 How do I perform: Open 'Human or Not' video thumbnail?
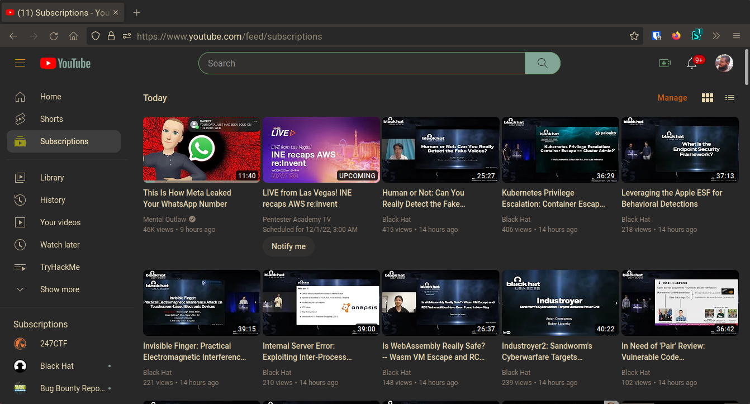440,149
